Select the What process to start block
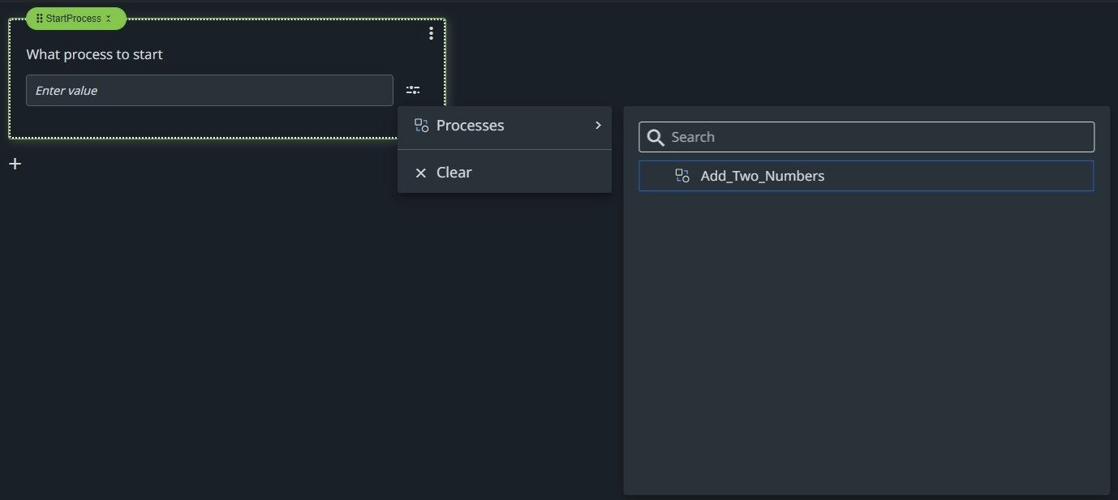Viewport: 1118px width, 500px height. 94,54
